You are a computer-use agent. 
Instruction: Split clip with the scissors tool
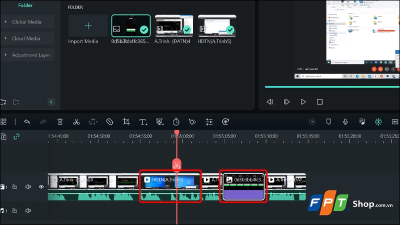[76, 122]
